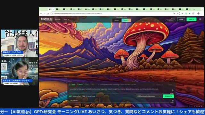The image size is (205, 115).
Task: Bookmark this page with the star
Action: (x=177, y=13)
